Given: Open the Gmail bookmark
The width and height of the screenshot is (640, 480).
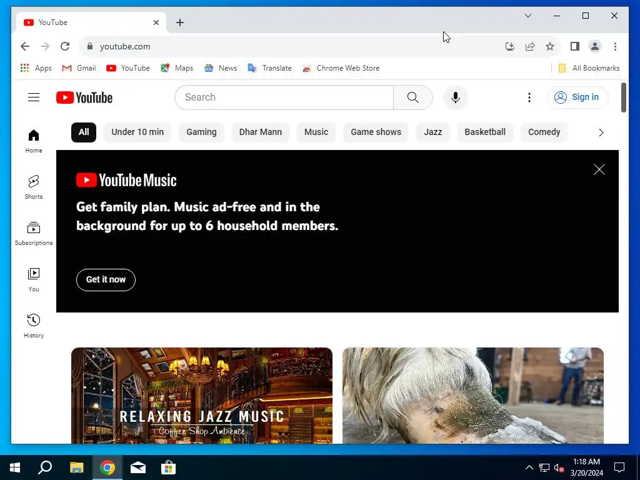Looking at the screenshot, I should 79,68.
